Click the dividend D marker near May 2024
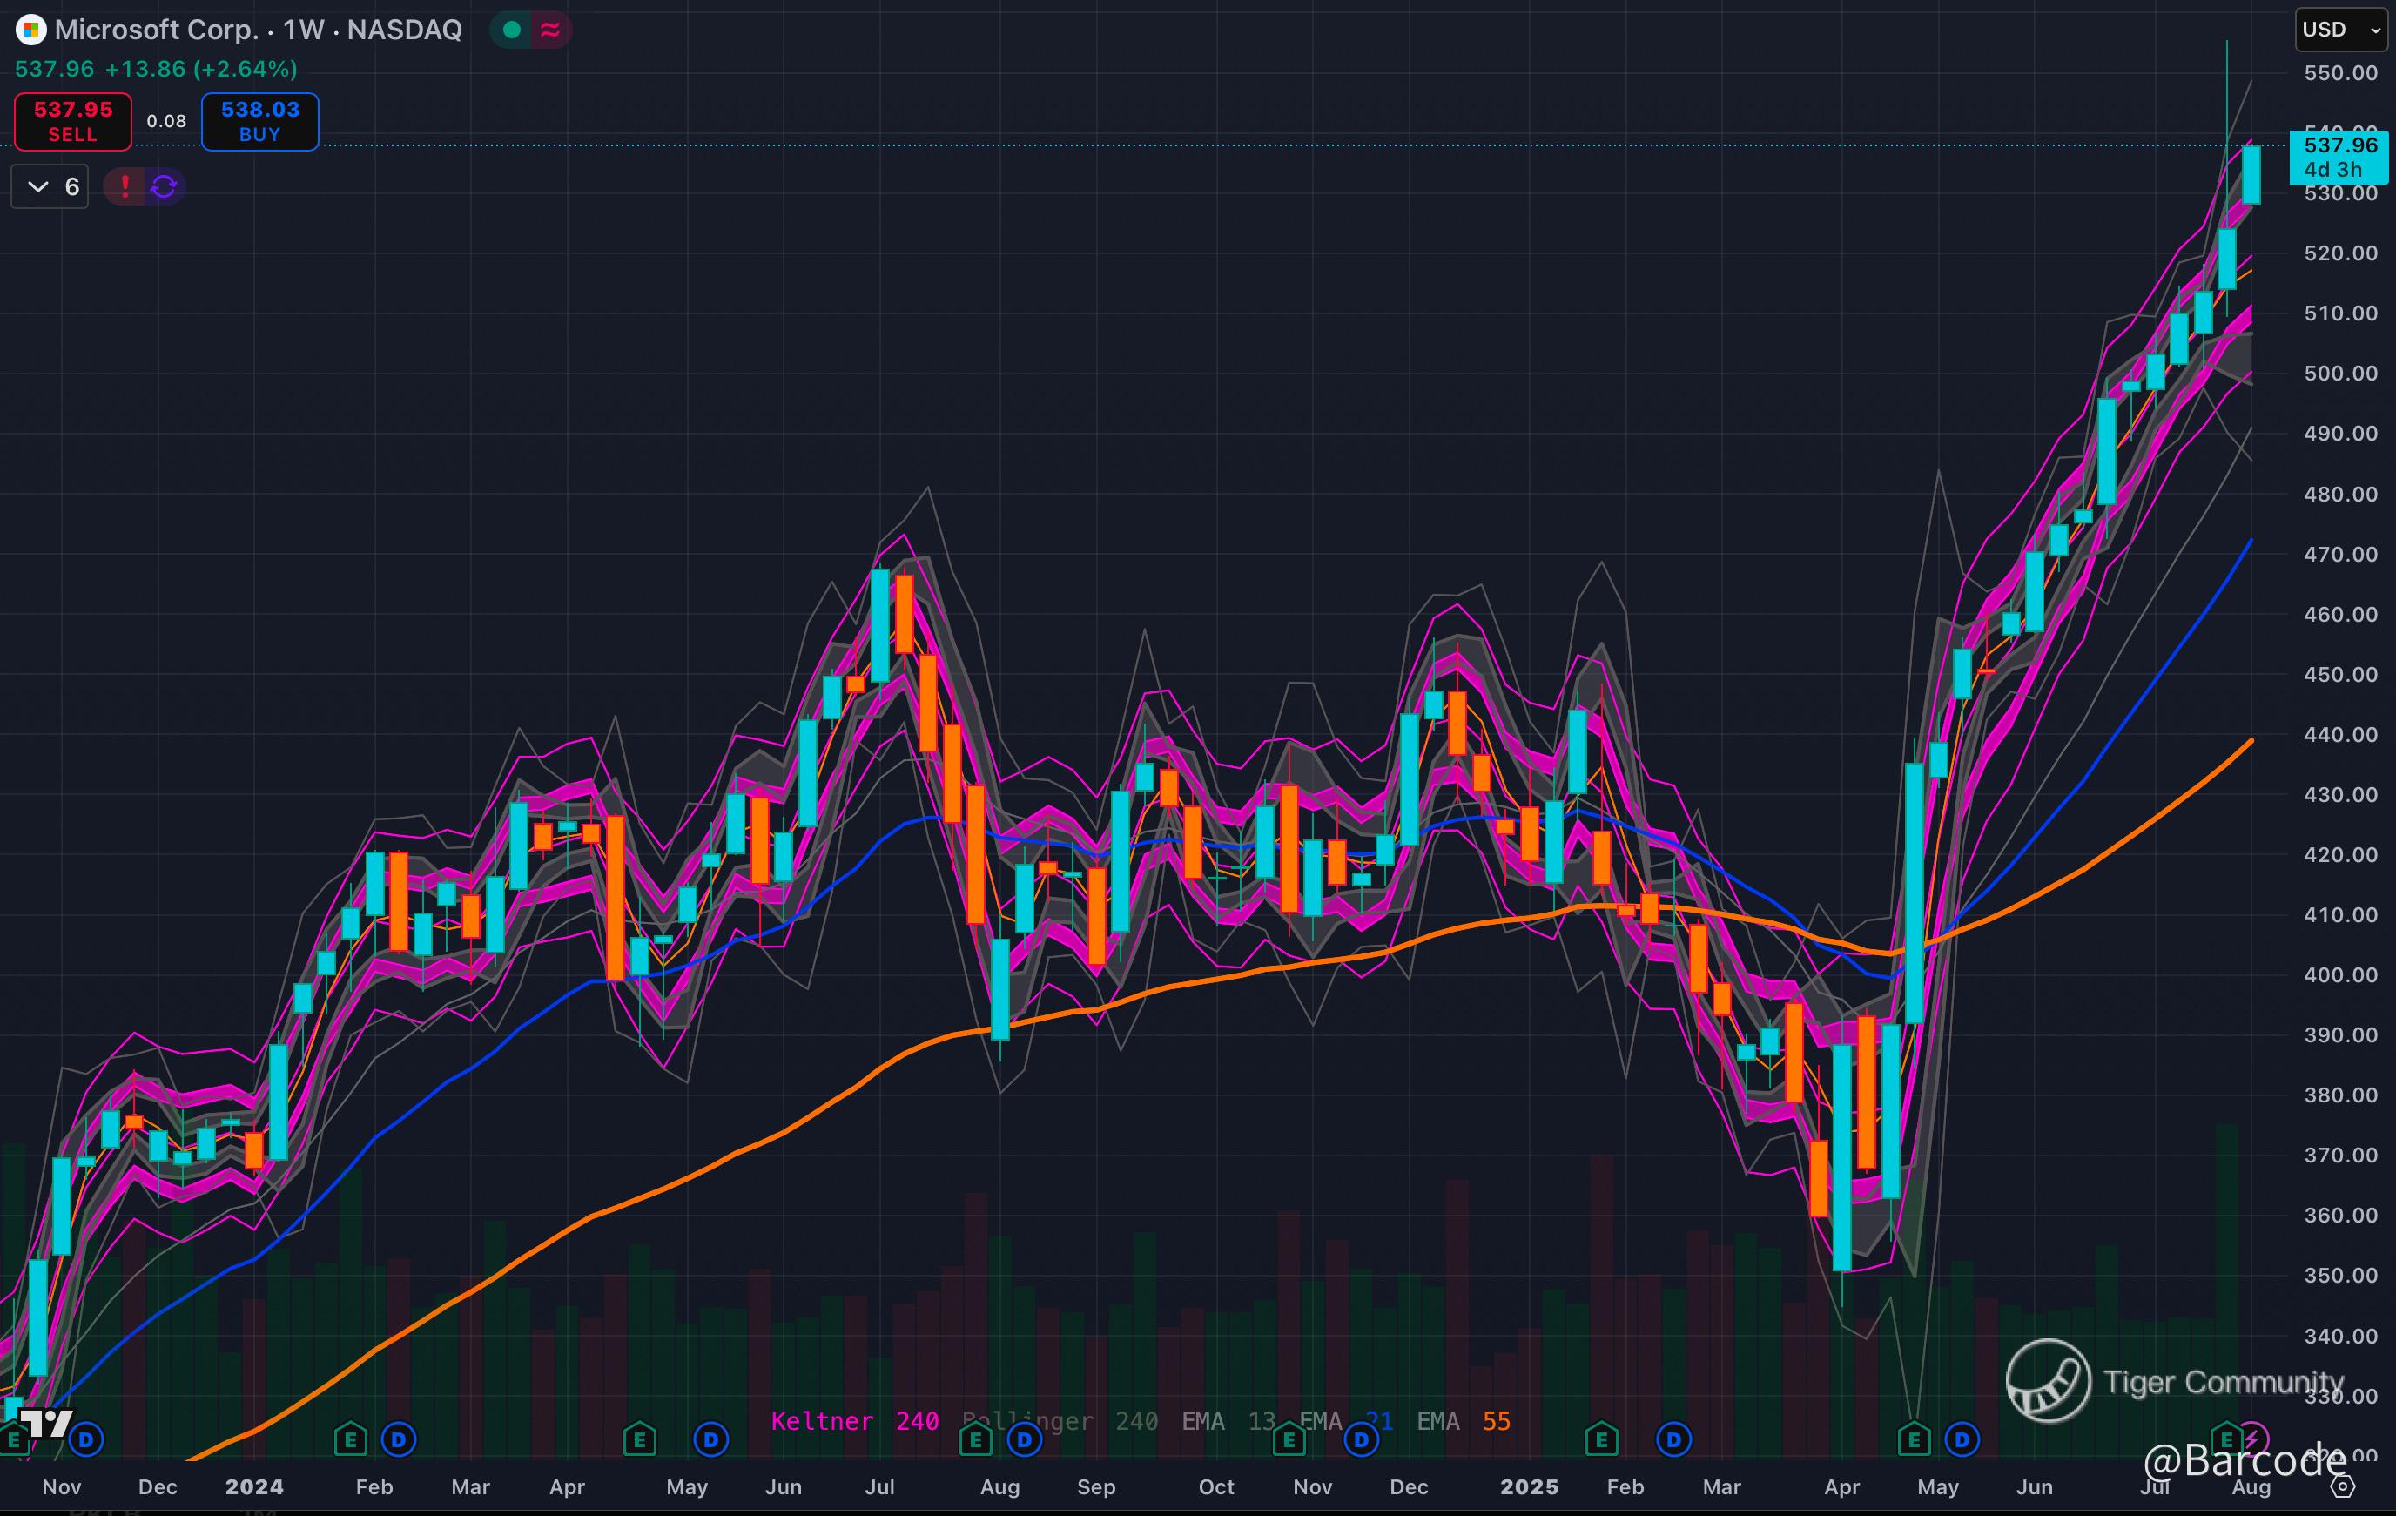The height and width of the screenshot is (1516, 2396). point(711,1439)
